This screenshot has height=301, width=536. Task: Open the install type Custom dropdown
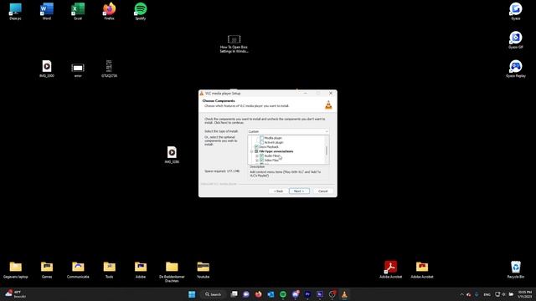tap(288, 131)
